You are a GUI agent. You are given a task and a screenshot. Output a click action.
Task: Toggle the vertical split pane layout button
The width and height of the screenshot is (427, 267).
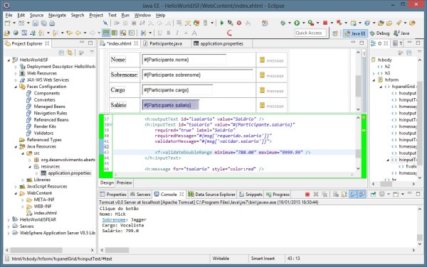pos(115,33)
